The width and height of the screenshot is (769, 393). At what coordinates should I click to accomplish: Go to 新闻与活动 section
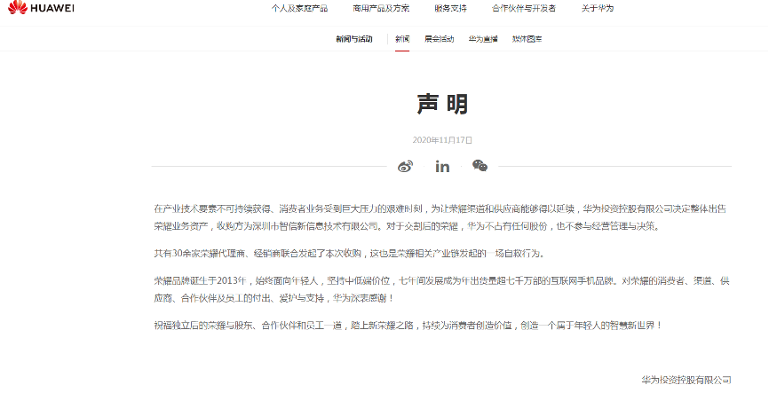354,39
